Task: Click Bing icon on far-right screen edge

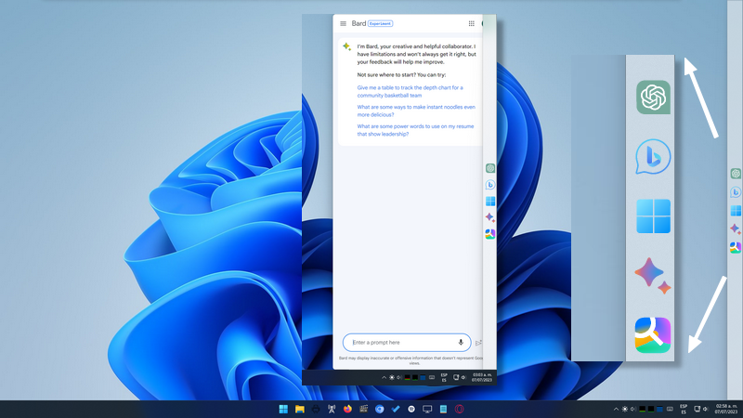Action: click(736, 192)
